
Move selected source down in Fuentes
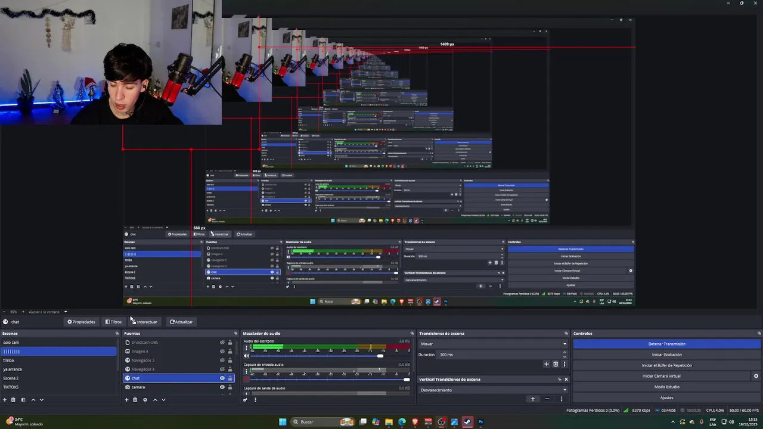(x=163, y=400)
